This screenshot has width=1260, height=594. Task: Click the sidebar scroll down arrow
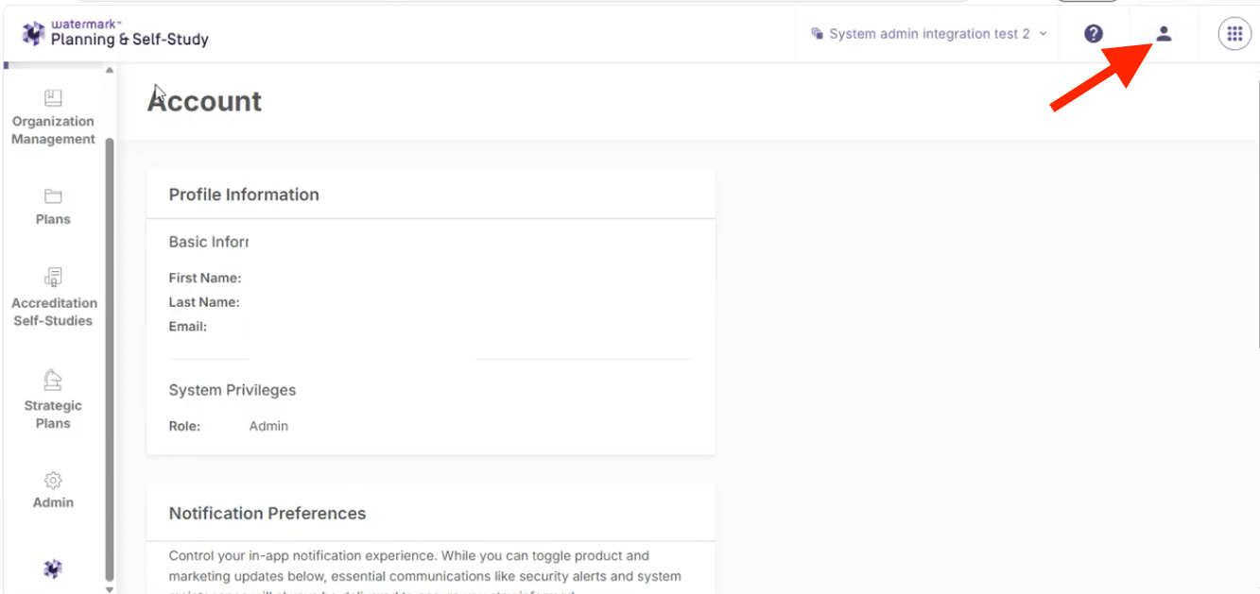tap(109, 588)
